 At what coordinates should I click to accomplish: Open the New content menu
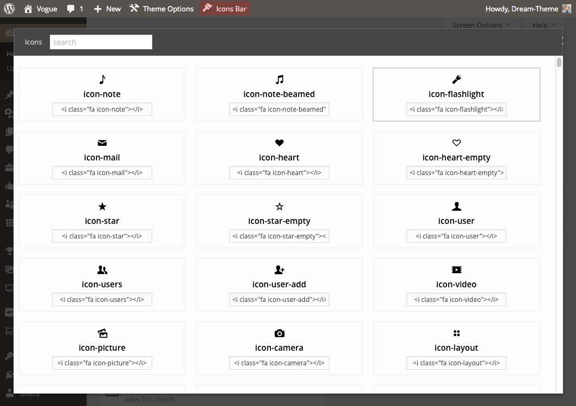tap(107, 9)
